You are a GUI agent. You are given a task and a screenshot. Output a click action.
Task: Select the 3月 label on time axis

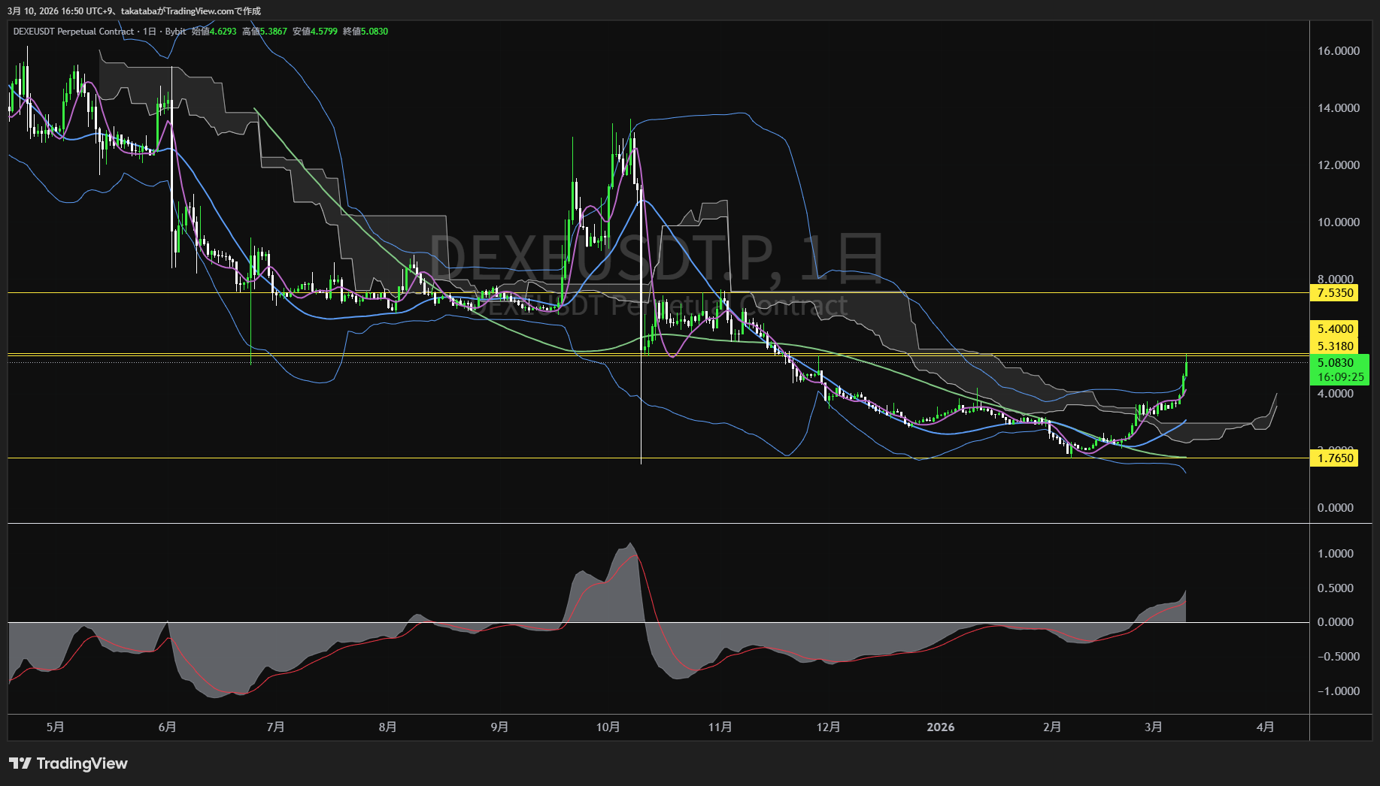[1153, 727]
